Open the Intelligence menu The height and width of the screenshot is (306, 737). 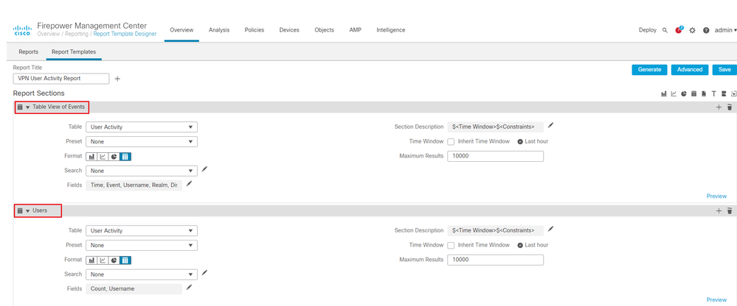(x=390, y=30)
